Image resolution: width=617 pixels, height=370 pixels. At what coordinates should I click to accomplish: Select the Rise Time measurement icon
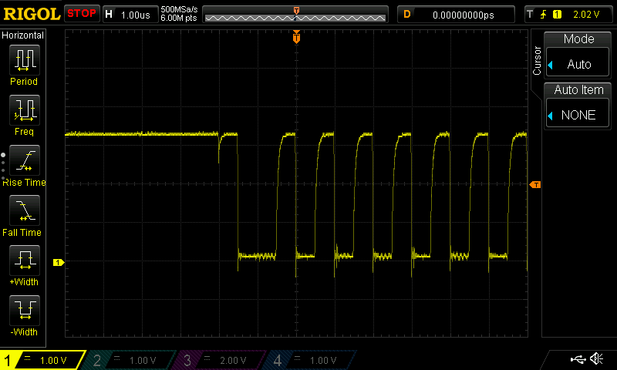coord(25,160)
